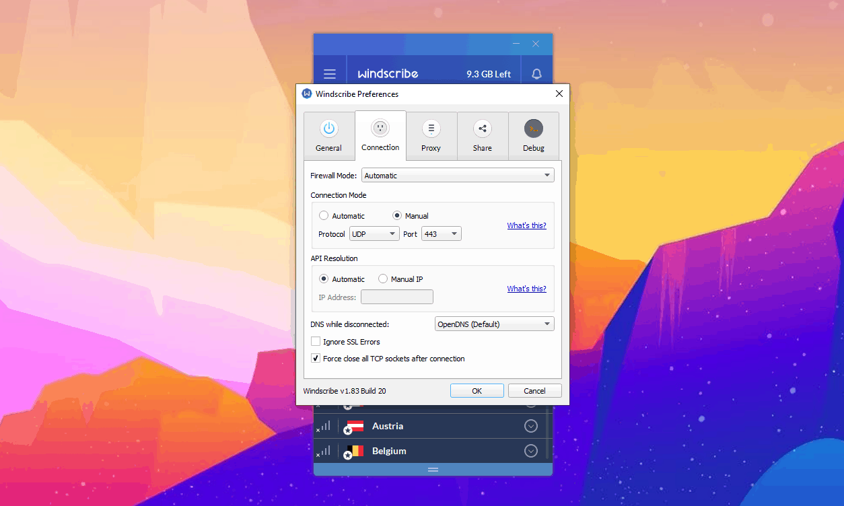Click Austria signal strength bars
Screen dimensions: 844x506
(x=324, y=426)
